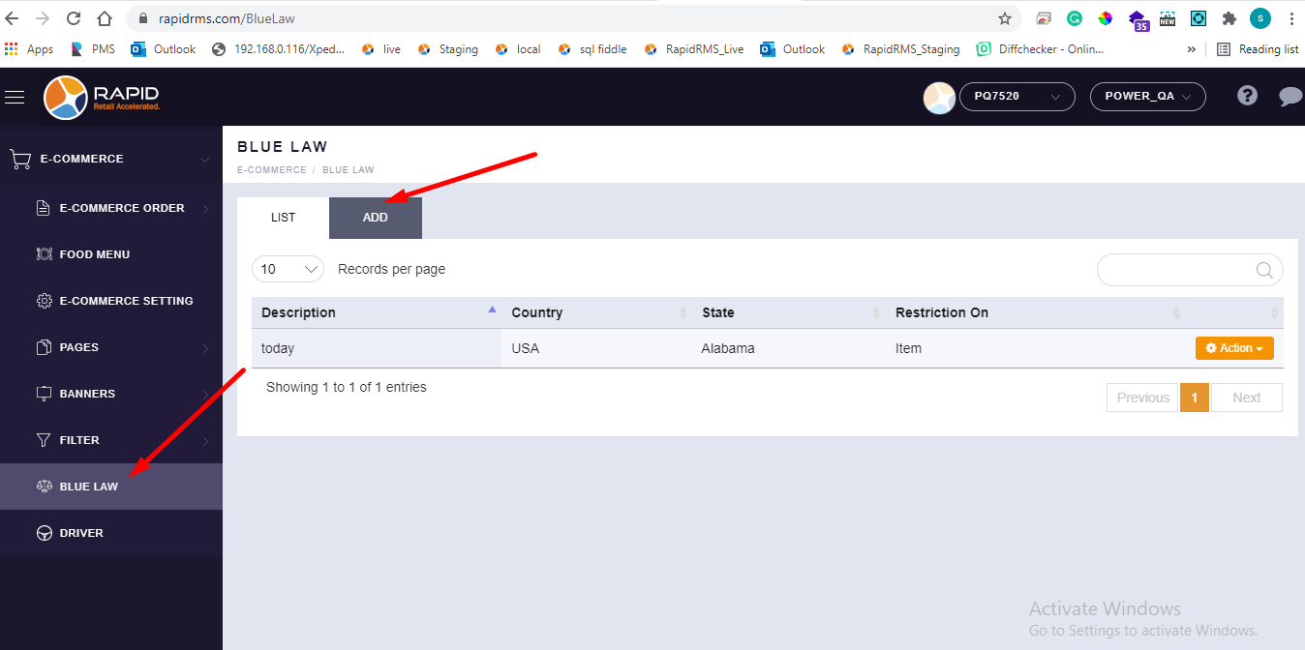1305x650 pixels.
Task: Switch to the ADD tab
Action: point(376,218)
